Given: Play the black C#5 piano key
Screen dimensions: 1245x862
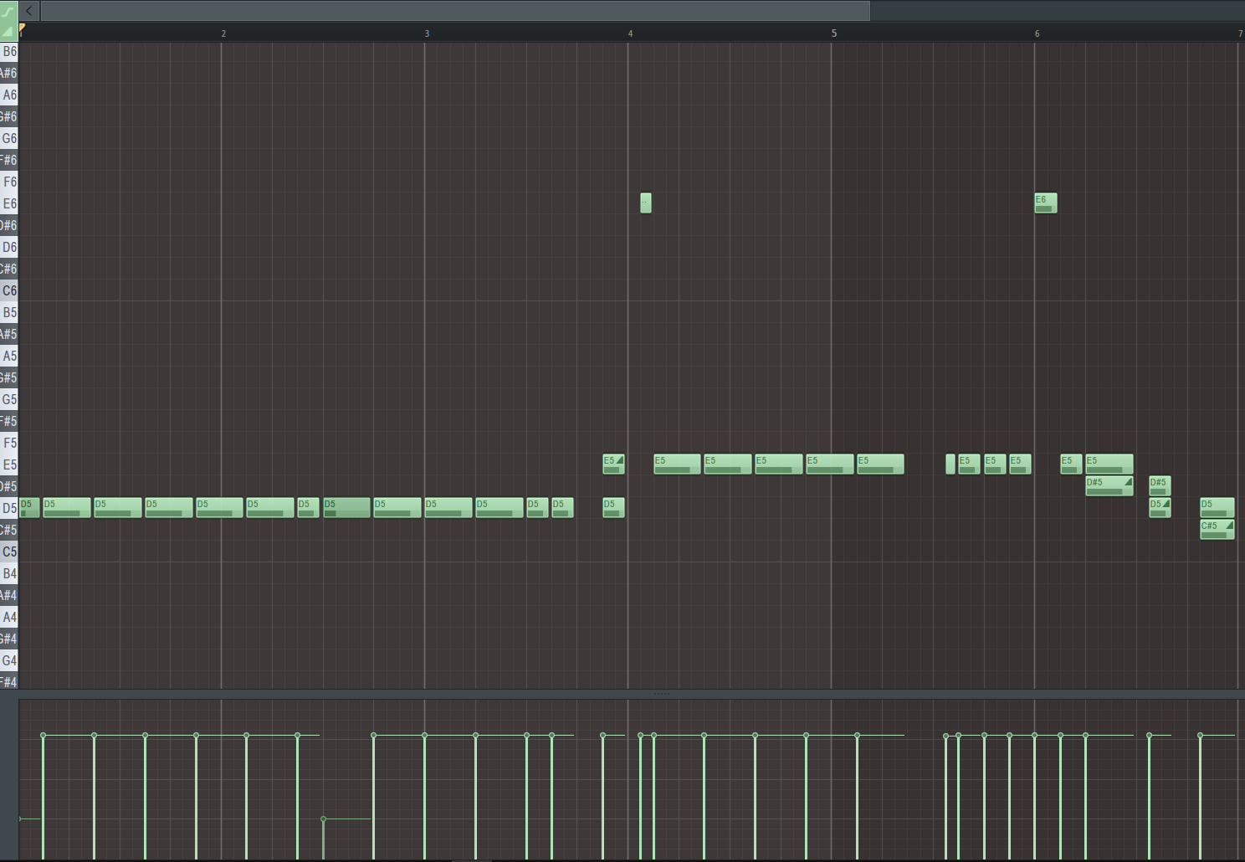Looking at the screenshot, I should point(8,531).
